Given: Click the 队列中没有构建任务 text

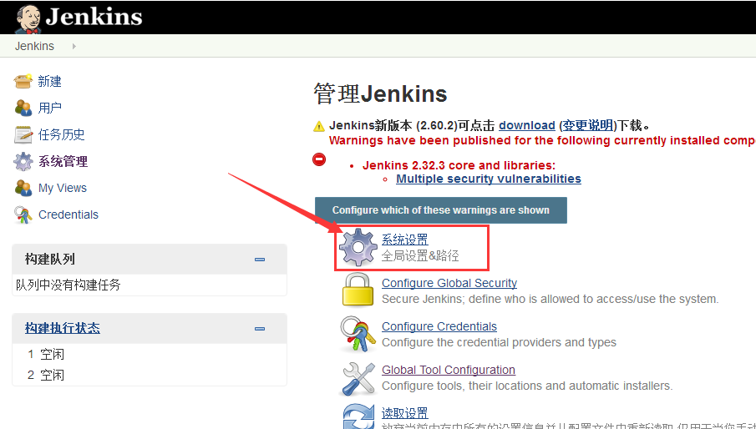Looking at the screenshot, I should coord(68,285).
